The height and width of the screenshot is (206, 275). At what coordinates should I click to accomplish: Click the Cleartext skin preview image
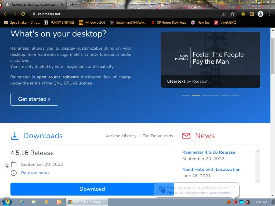click(211, 60)
